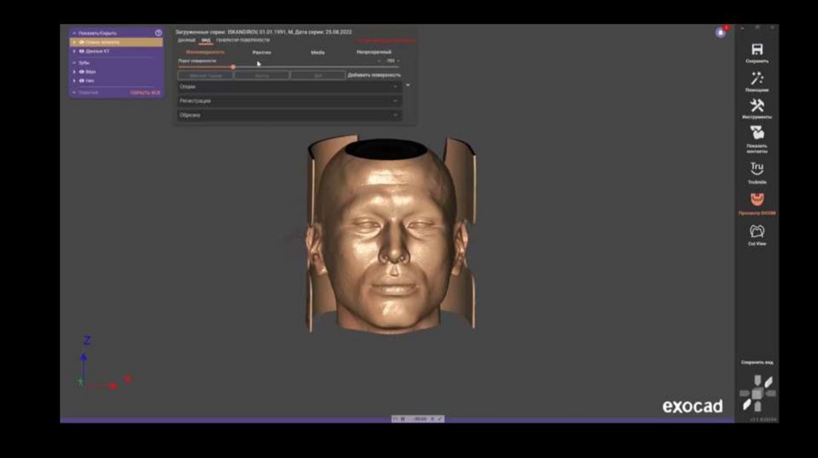Toggle eye visibility for Низ teeth
This screenshot has width=818, height=458.
[x=81, y=81]
